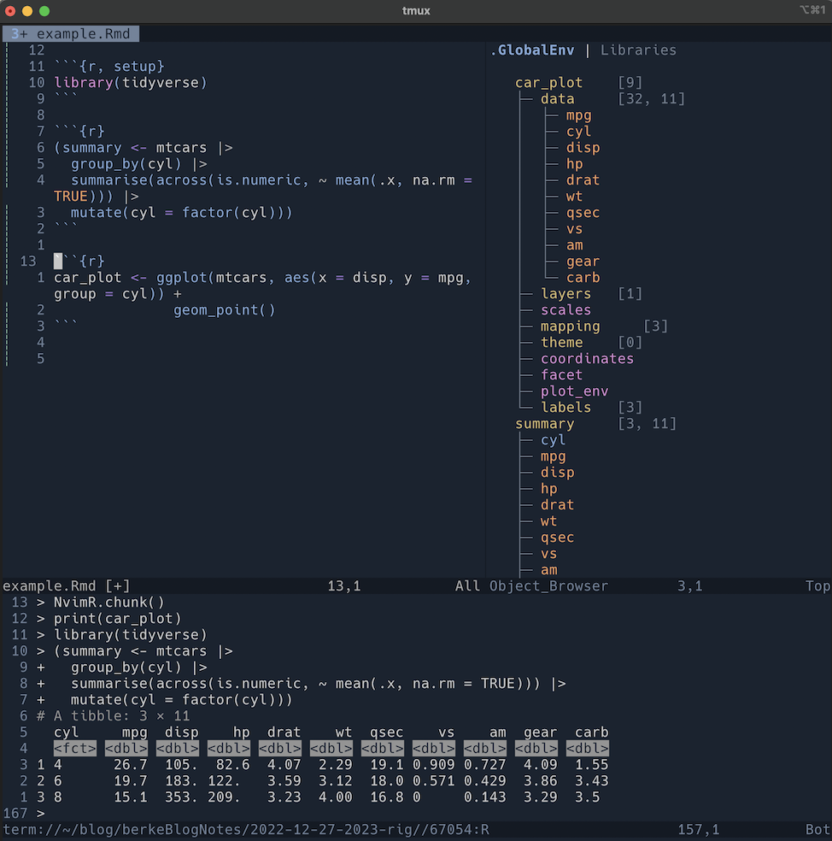Select the coordinates item in Object Browser
Screen dimensions: 832x841
[587, 359]
